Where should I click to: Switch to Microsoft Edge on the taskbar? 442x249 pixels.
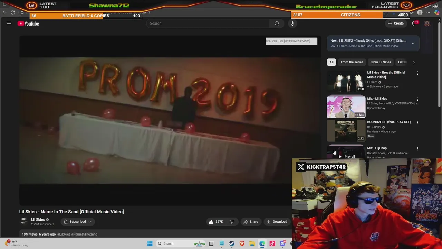pyautogui.click(x=262, y=243)
